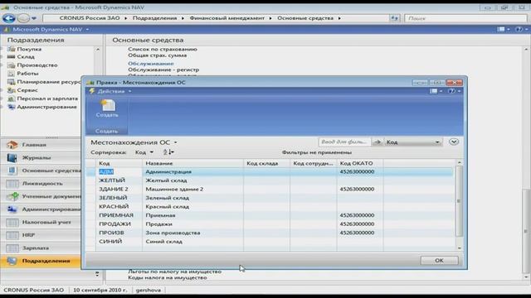
Task: Click the Создать ribbon icon
Action: 107,108
